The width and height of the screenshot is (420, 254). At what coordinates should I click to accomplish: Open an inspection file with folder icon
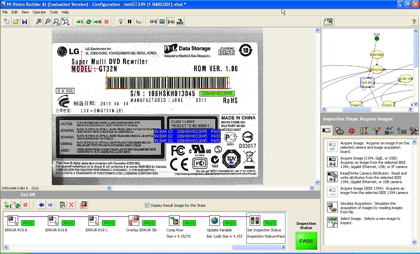pos(15,22)
